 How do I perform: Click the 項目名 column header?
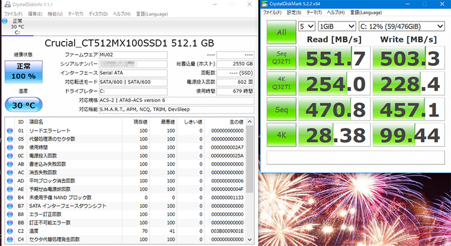[x=36, y=122]
